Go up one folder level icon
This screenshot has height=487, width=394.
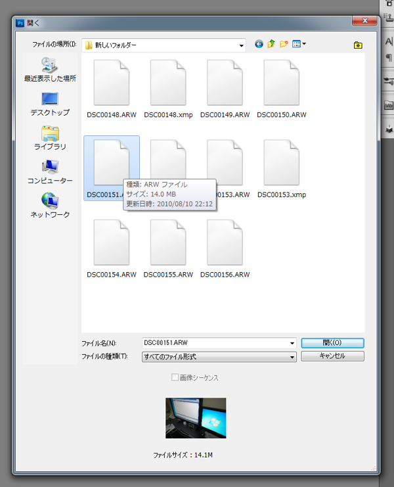pos(271,44)
